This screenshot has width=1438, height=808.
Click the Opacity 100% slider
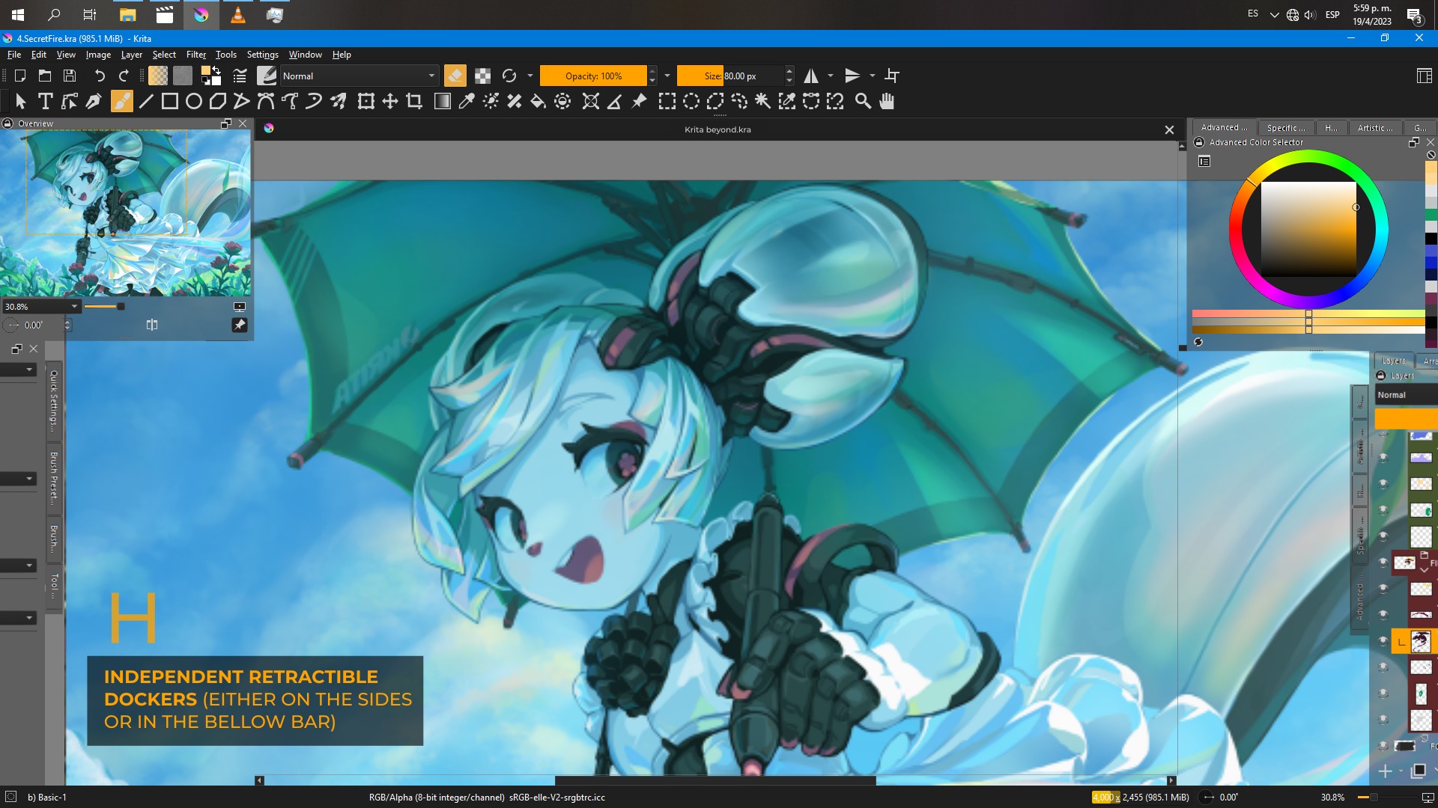coord(593,76)
